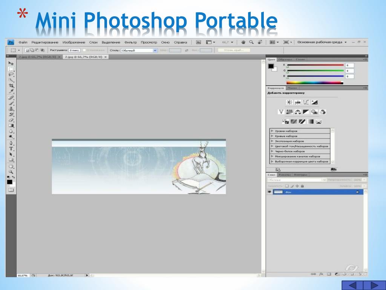The image size is (386, 290).
Task: Switch to the Каналы tab
Action: pyautogui.click(x=285, y=174)
